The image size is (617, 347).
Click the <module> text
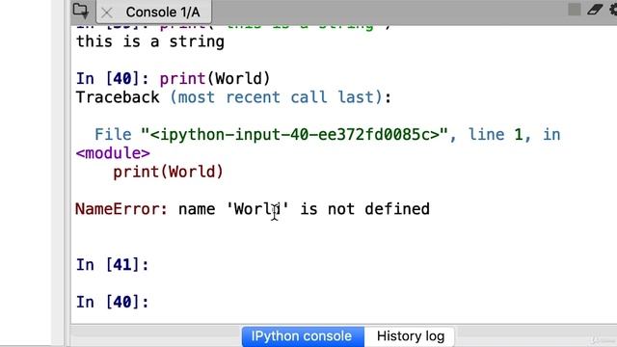[113, 153]
